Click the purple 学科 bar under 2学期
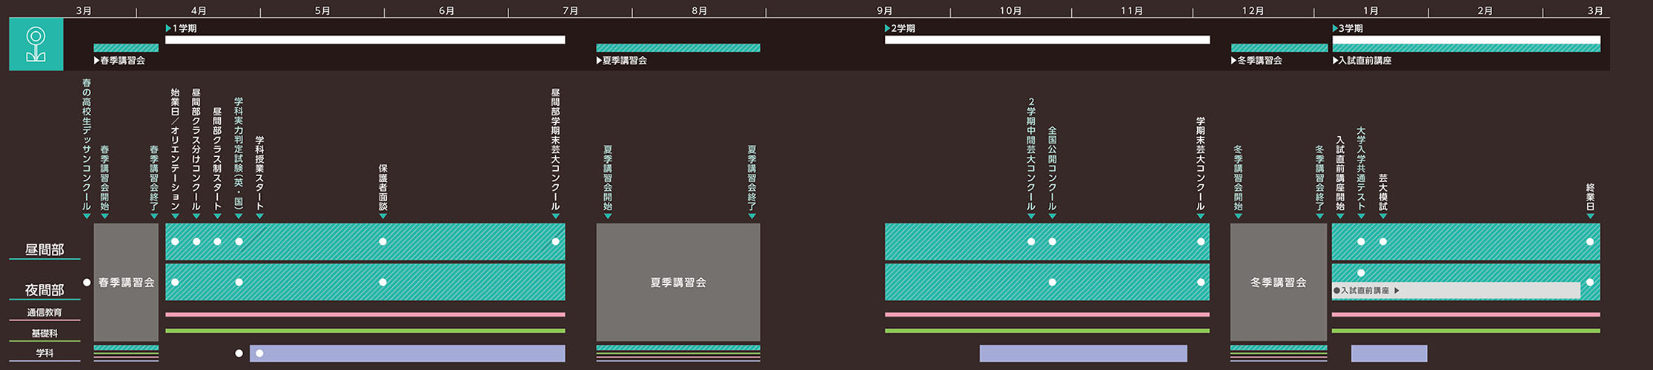This screenshot has height=370, width=1653. pyautogui.click(x=1082, y=353)
